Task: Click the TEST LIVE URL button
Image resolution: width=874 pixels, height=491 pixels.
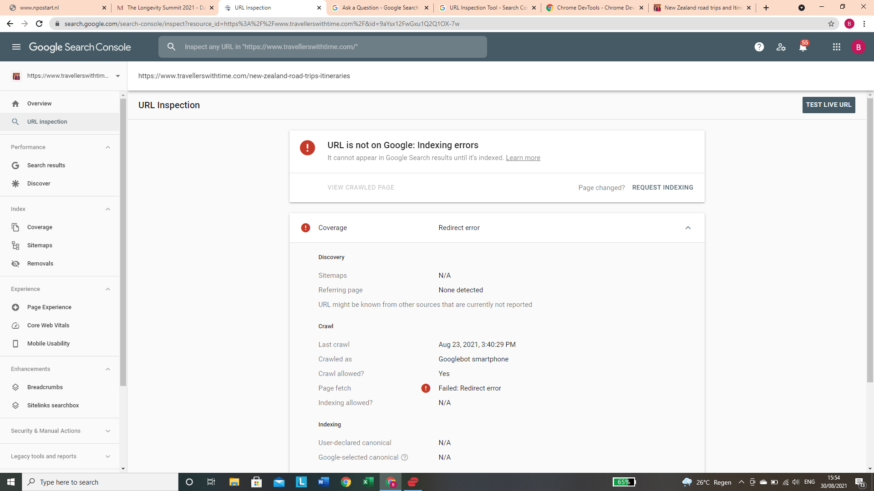Action: tap(828, 105)
